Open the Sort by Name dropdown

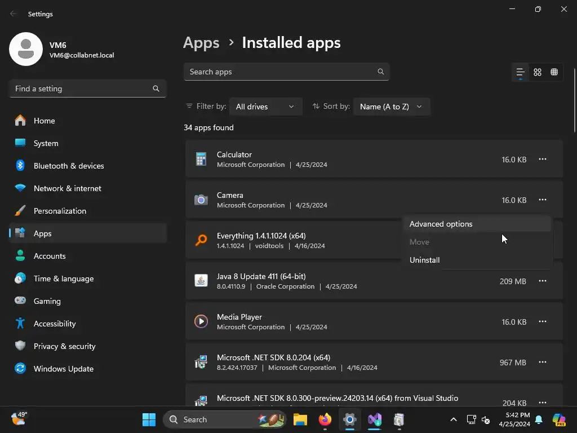[391, 107]
